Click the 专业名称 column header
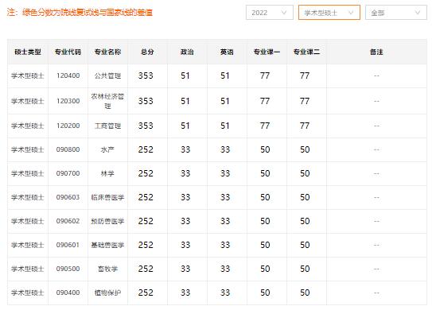Screen dimensions: 432x310 click(x=107, y=52)
